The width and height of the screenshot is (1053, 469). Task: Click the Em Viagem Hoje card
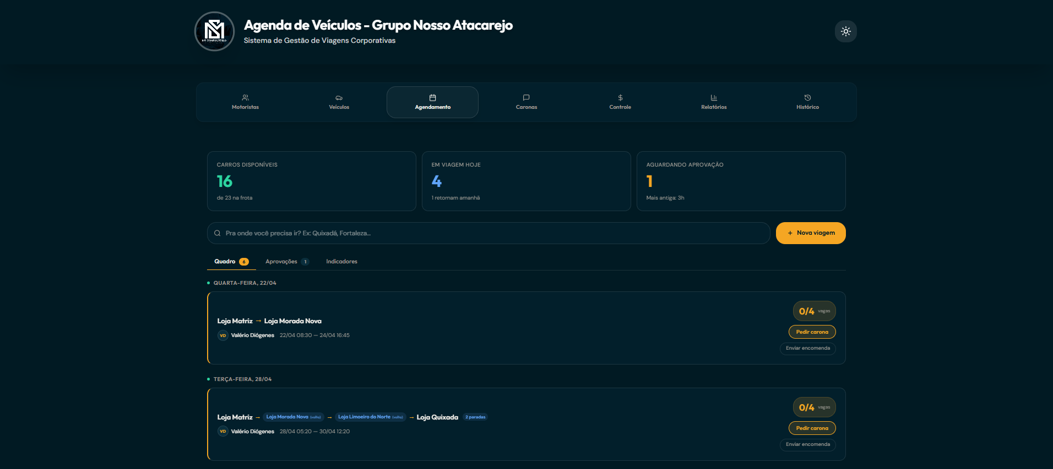click(x=526, y=181)
